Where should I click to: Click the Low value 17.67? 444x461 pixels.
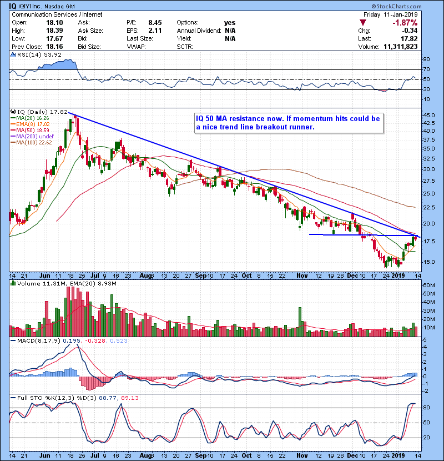tap(54, 38)
